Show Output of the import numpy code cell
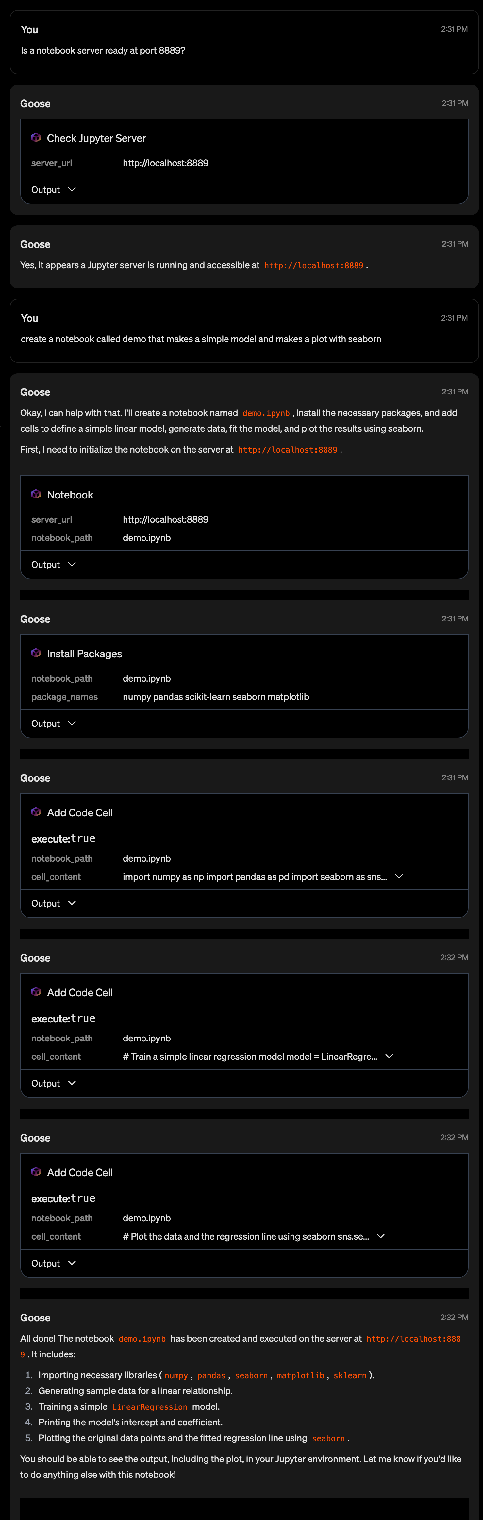Image resolution: width=483 pixels, height=1520 pixels. coord(54,903)
